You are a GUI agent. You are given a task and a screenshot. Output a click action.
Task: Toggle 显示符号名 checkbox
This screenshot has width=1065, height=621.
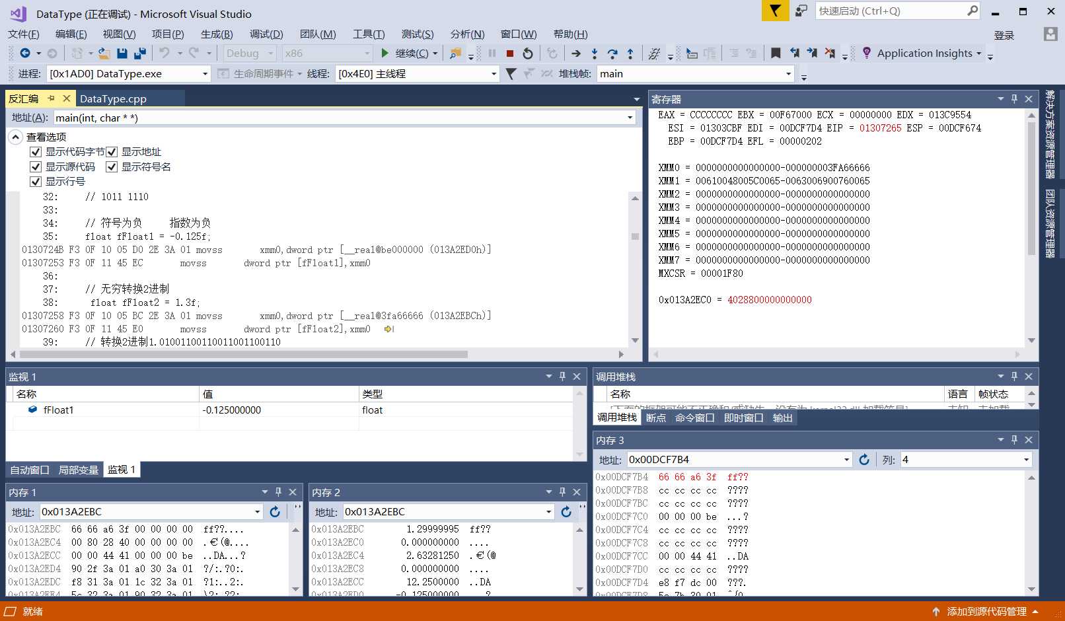pos(112,167)
